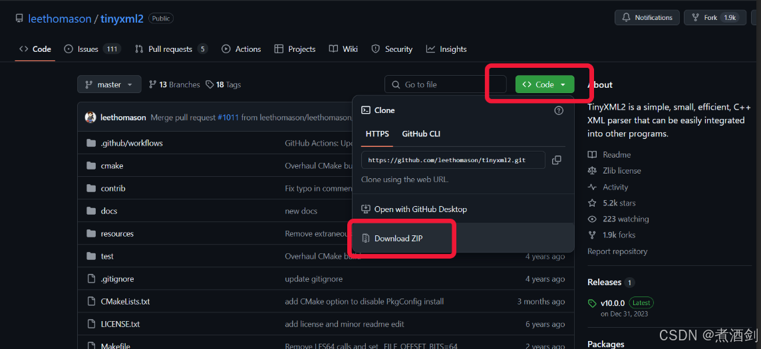Click leethomason's avatar in the commit row
This screenshot has width=761, height=349.
pos(90,117)
